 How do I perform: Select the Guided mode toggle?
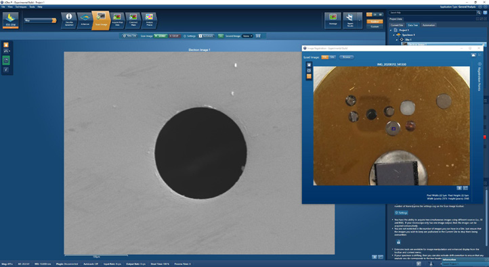point(375,22)
